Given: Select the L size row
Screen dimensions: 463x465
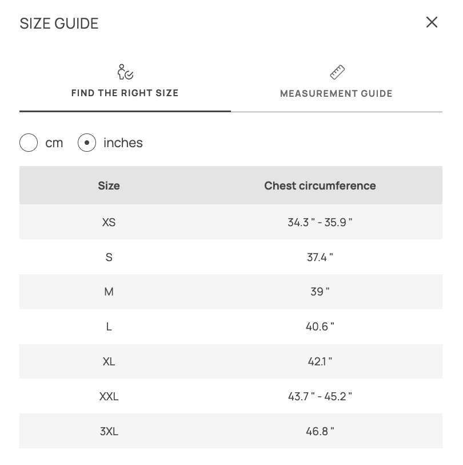Looking at the screenshot, I should [109, 327].
